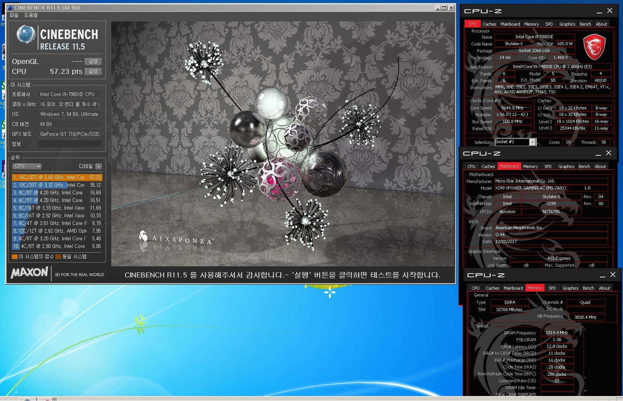This screenshot has width=623, height=401.
Task: Click the 57.23 pts CPU score
Action: [x=66, y=72]
